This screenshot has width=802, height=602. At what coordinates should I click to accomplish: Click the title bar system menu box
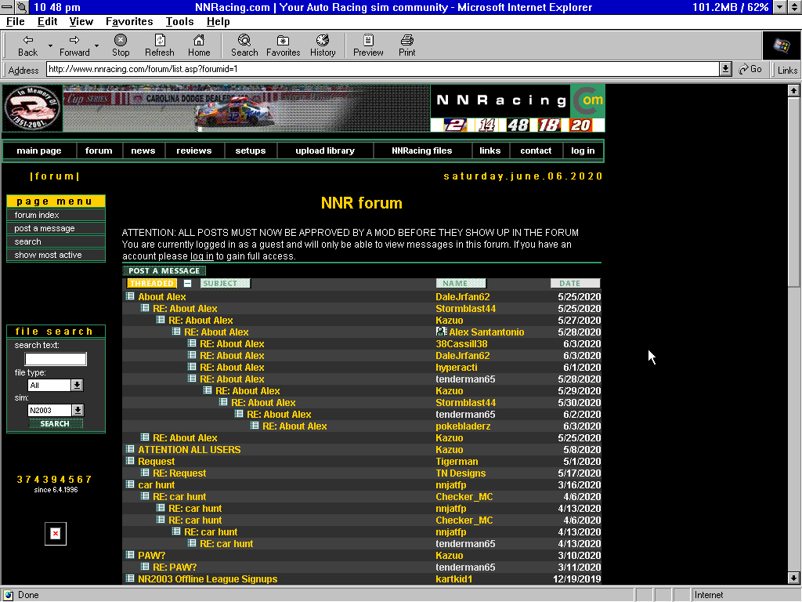coord(7,7)
